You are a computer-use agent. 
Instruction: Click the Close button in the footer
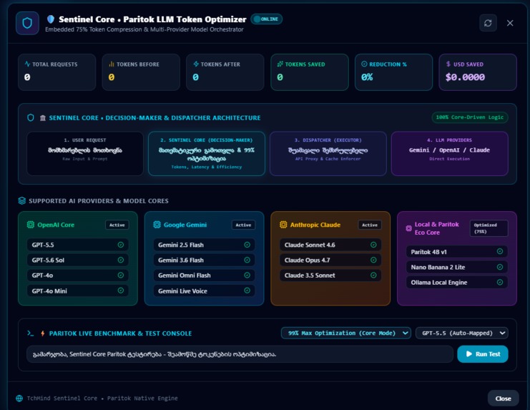pyautogui.click(x=503, y=398)
